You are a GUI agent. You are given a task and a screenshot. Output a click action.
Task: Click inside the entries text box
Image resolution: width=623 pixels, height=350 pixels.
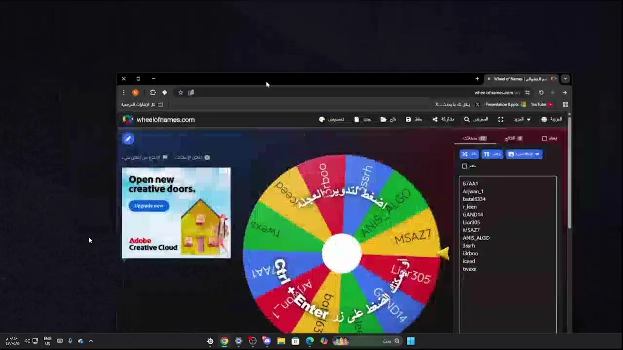pyautogui.click(x=508, y=255)
